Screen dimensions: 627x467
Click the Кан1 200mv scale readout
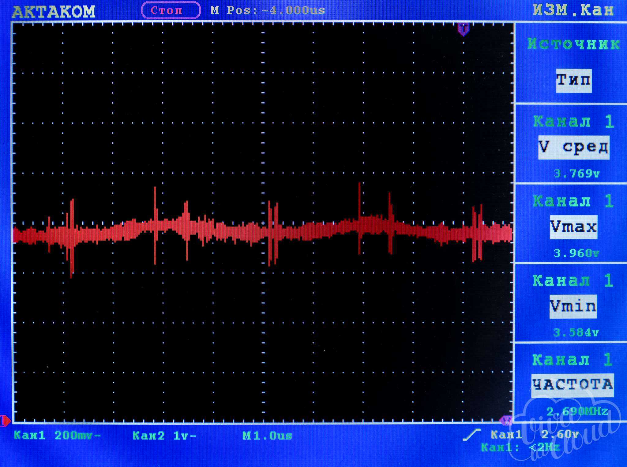tap(58, 436)
